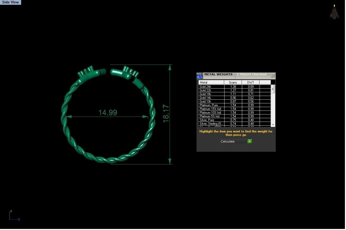Screen dimensions: 346x230
Task: Select the Platinum 5% Irid row
Action: 235,116
